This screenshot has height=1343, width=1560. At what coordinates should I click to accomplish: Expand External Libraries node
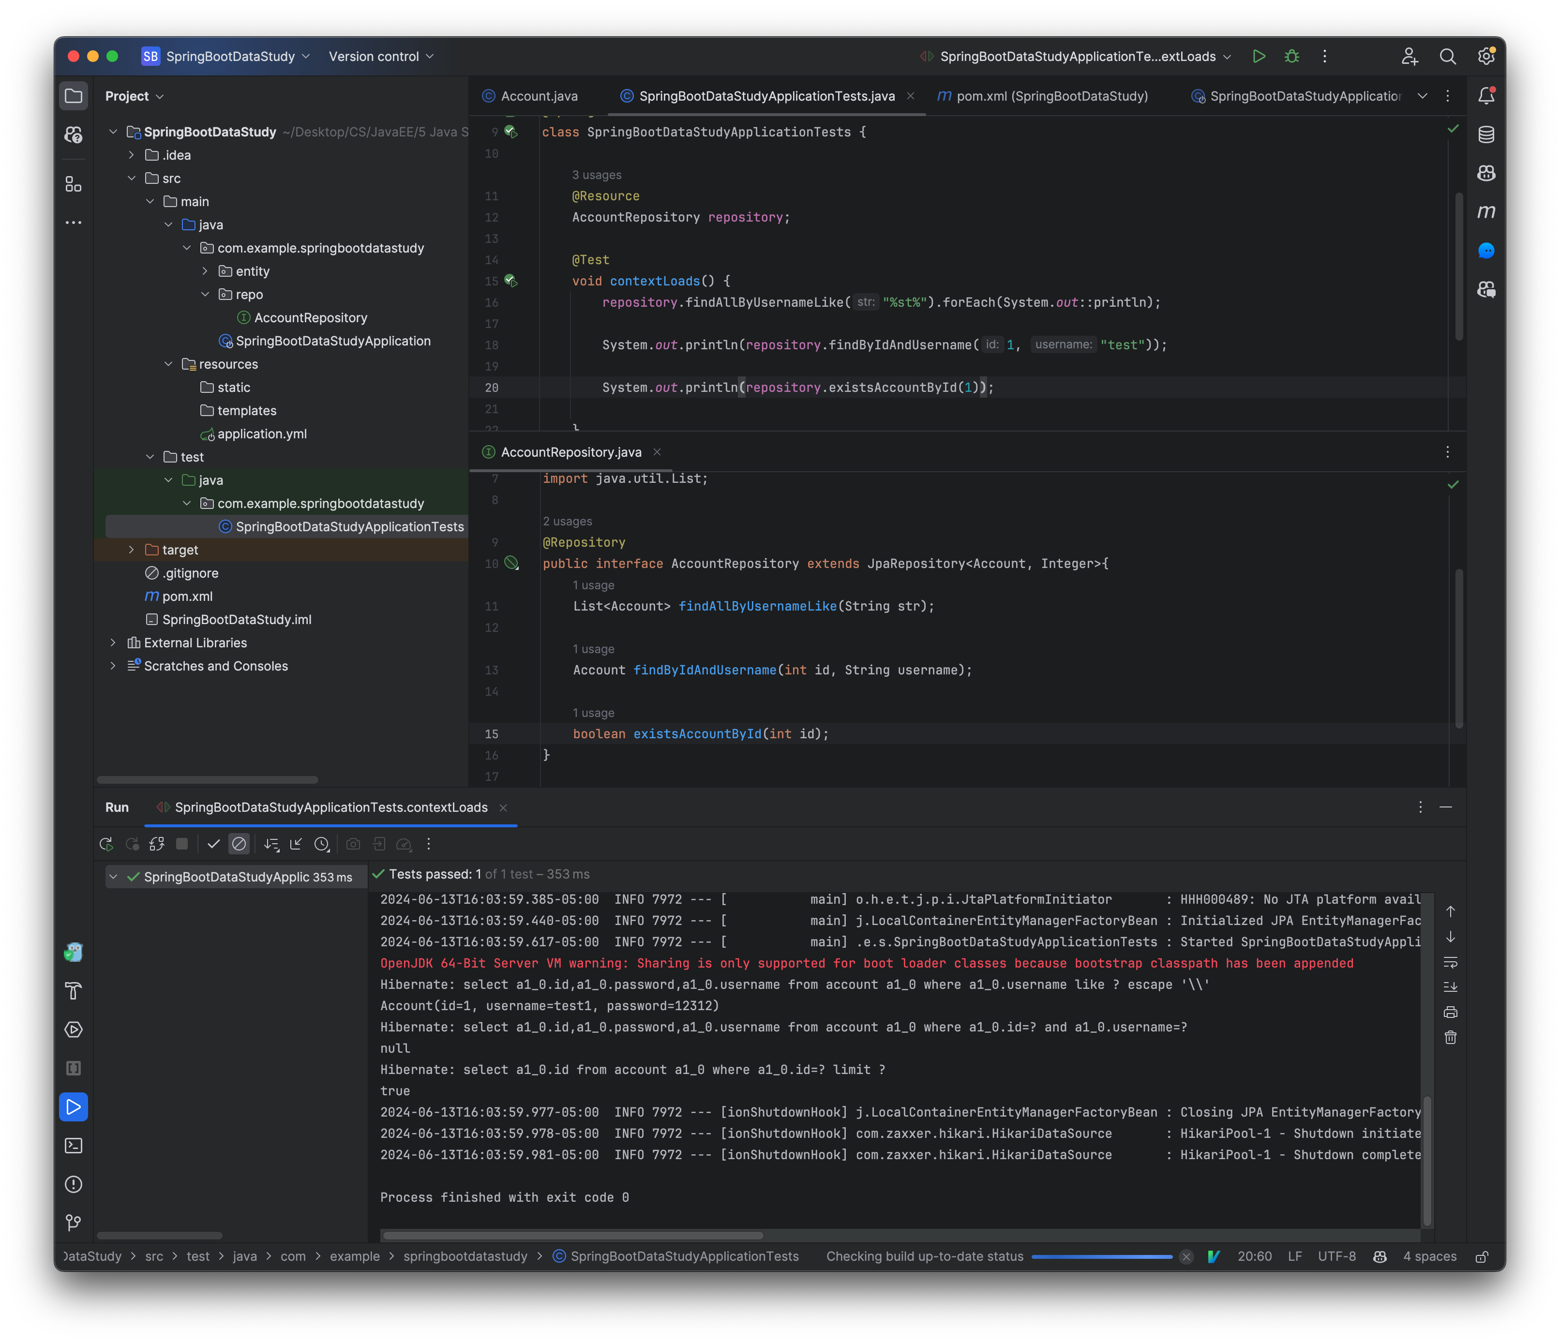pos(114,642)
